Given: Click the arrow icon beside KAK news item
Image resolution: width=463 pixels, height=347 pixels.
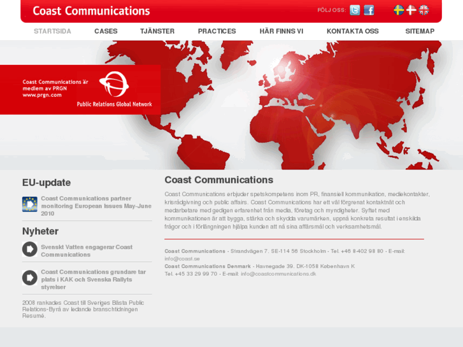Looking at the screenshot, I should [x=30, y=278].
